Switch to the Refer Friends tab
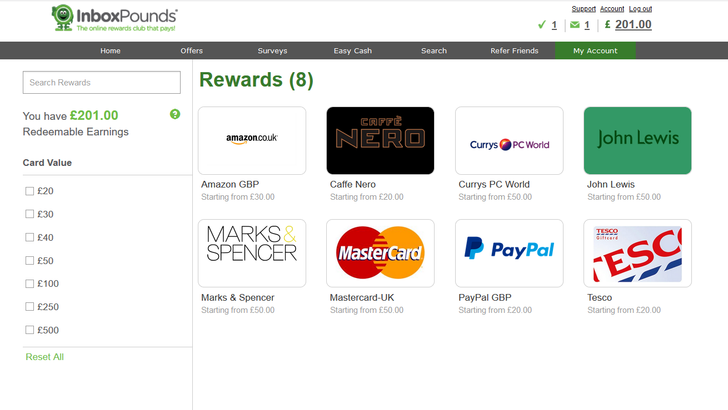The image size is (728, 410). [515, 50]
